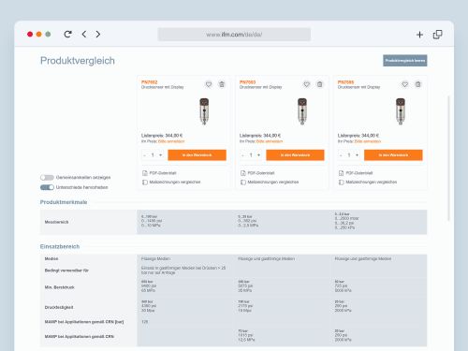
Task: Remove PN7092 with the trash icon
Action: [x=222, y=84]
